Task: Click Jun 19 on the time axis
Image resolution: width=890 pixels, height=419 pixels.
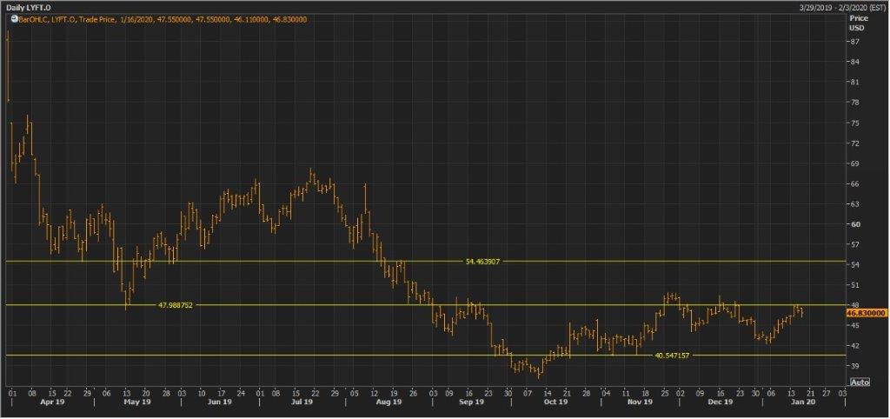Action: tap(221, 402)
